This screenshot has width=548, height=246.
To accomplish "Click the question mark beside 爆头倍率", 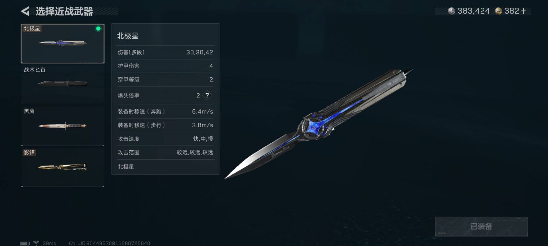I will (x=207, y=95).
